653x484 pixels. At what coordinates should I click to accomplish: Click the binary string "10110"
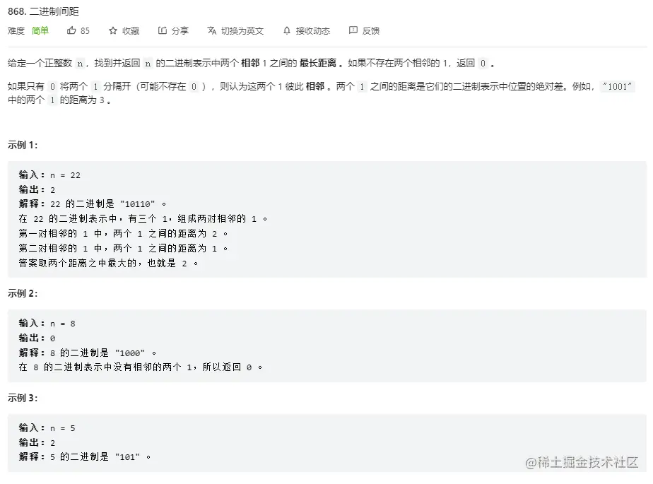tap(137, 204)
